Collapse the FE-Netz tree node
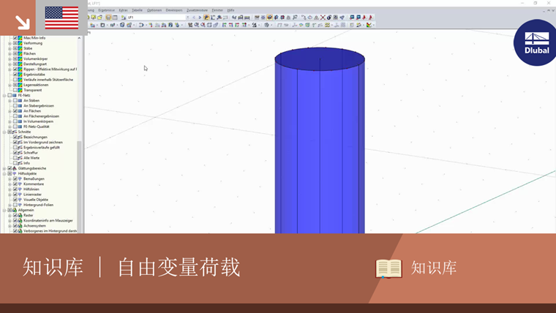Viewport: 556px width, 313px height. tap(4, 95)
